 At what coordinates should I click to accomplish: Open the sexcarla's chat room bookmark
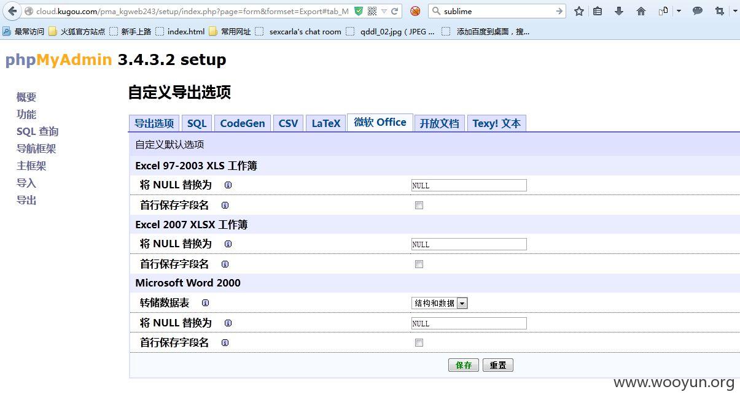click(x=298, y=31)
